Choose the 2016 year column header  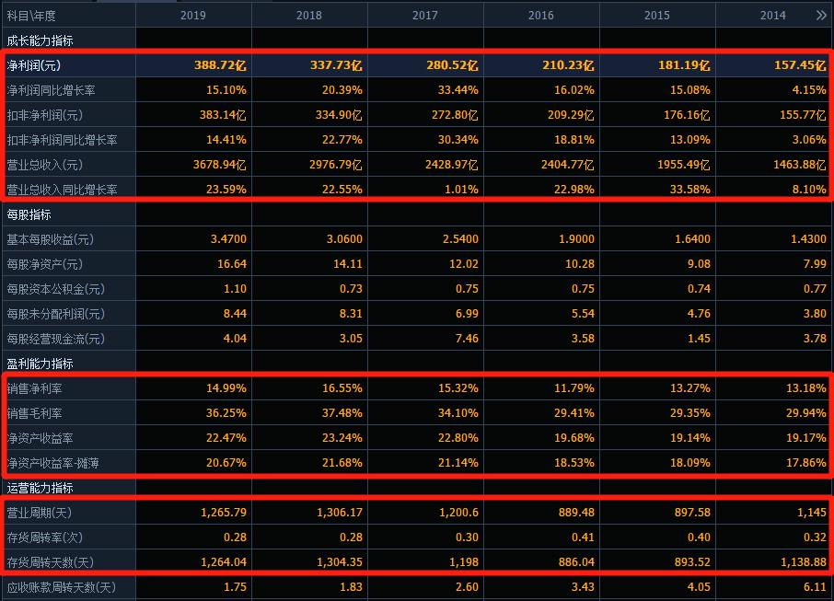(x=541, y=16)
